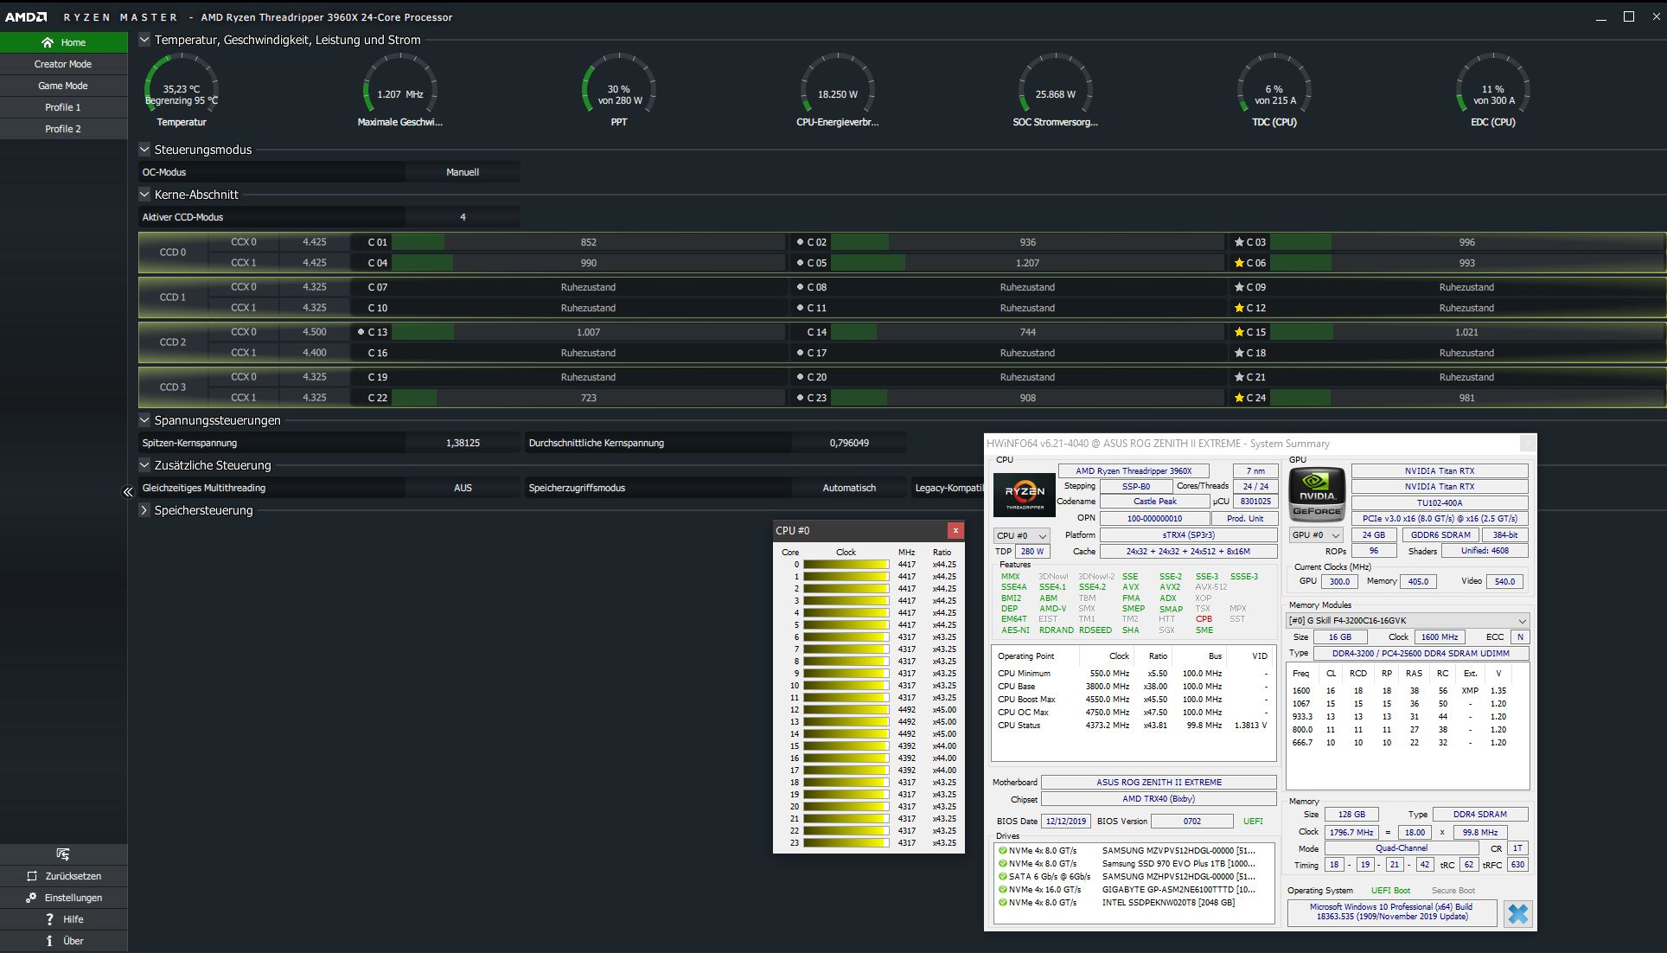Open Einstellungen gears icon
Screen dimensions: 1667x953
coord(32,898)
